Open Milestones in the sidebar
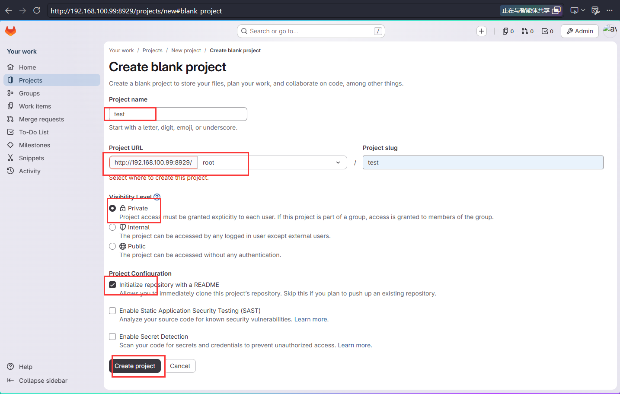This screenshot has width=620, height=394. [x=52, y=145]
